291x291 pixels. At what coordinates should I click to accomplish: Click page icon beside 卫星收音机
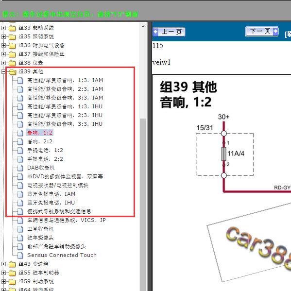(x=20, y=229)
